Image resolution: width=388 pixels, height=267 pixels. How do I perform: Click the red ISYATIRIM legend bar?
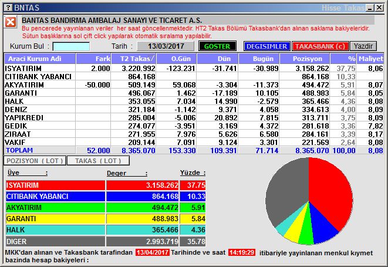point(55,185)
